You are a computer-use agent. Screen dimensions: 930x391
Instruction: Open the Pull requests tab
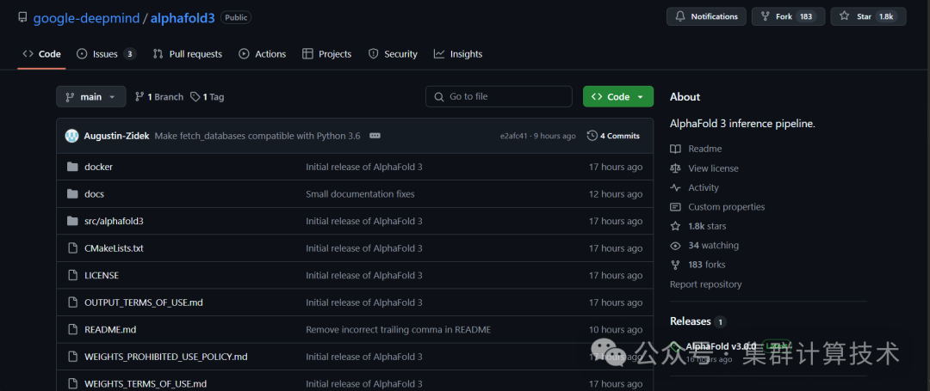[188, 54]
